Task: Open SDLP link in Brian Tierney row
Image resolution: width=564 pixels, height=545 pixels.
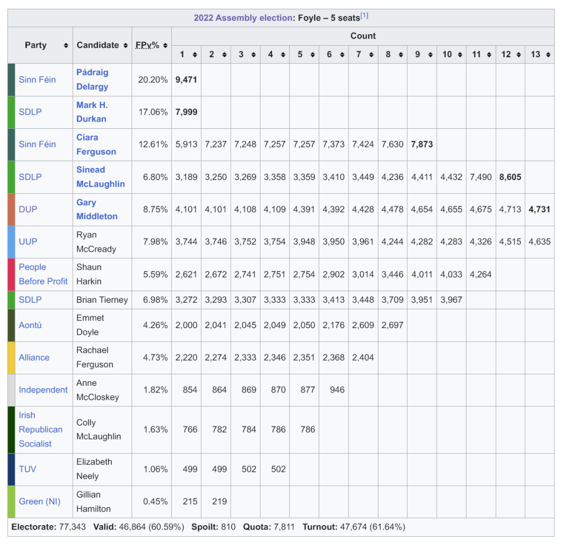Action: click(30, 300)
